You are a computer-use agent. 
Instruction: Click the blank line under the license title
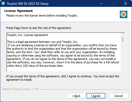click(64, 38)
